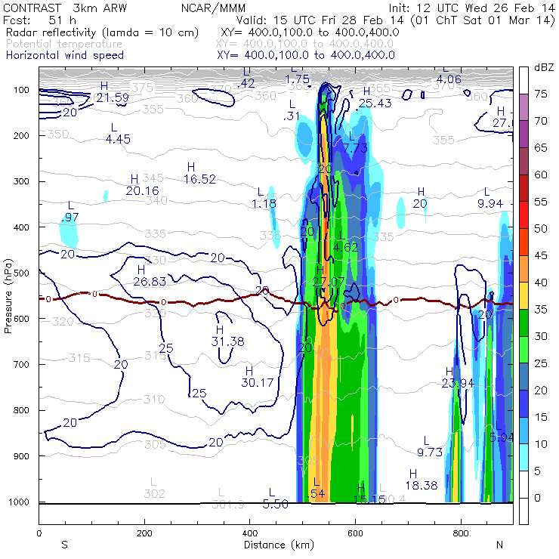Click the 'L 7.73' label in storm anvil
Viewport: 559px width, 559px height.
[x=355, y=142]
